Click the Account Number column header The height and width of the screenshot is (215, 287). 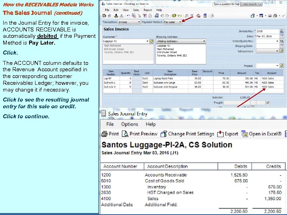(x=122, y=166)
